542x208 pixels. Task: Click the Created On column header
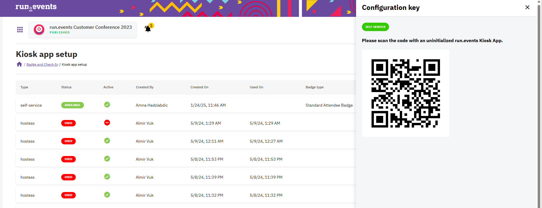200,87
